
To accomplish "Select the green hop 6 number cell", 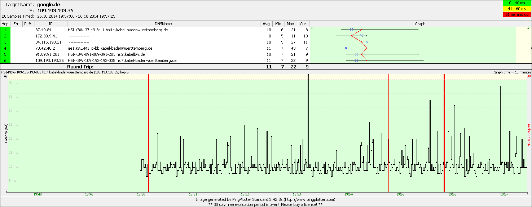I will click(5, 60).
